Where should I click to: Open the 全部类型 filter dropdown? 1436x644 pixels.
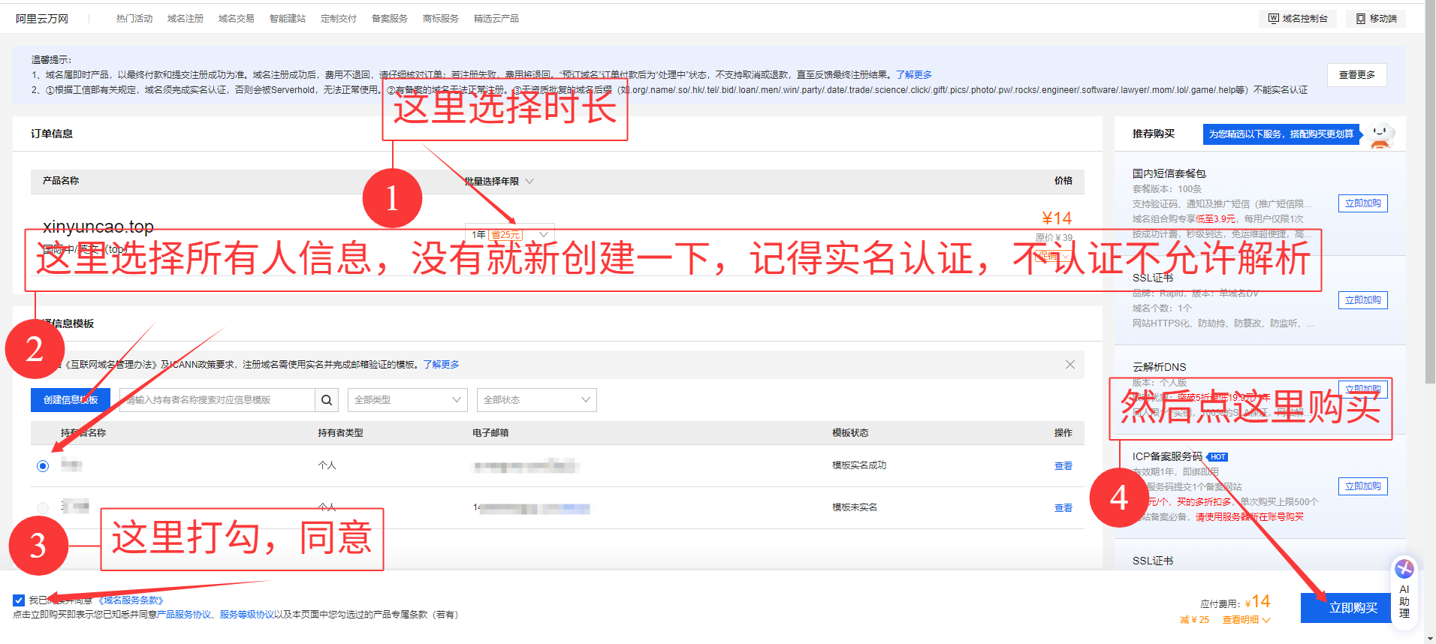(x=407, y=400)
